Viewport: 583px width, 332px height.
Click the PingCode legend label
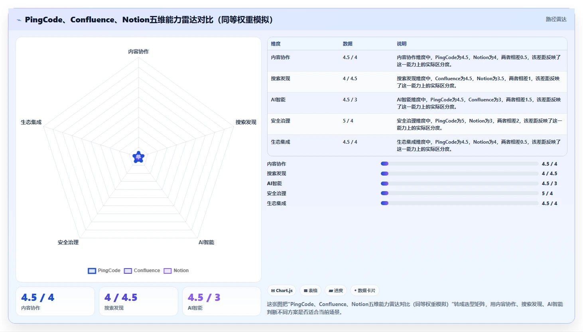pyautogui.click(x=109, y=271)
